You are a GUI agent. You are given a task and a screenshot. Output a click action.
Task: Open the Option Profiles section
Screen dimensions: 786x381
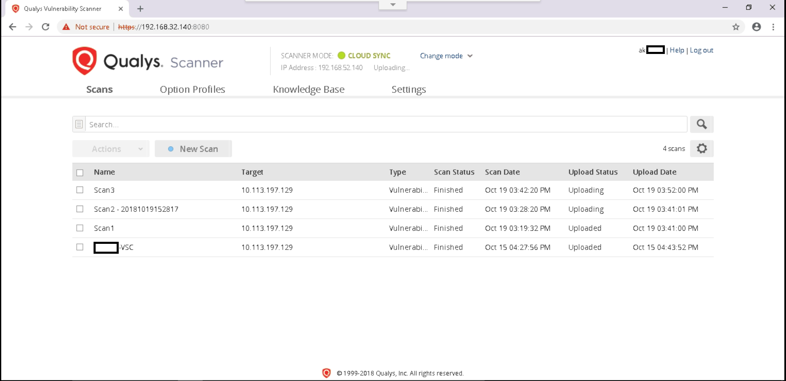pyautogui.click(x=192, y=89)
